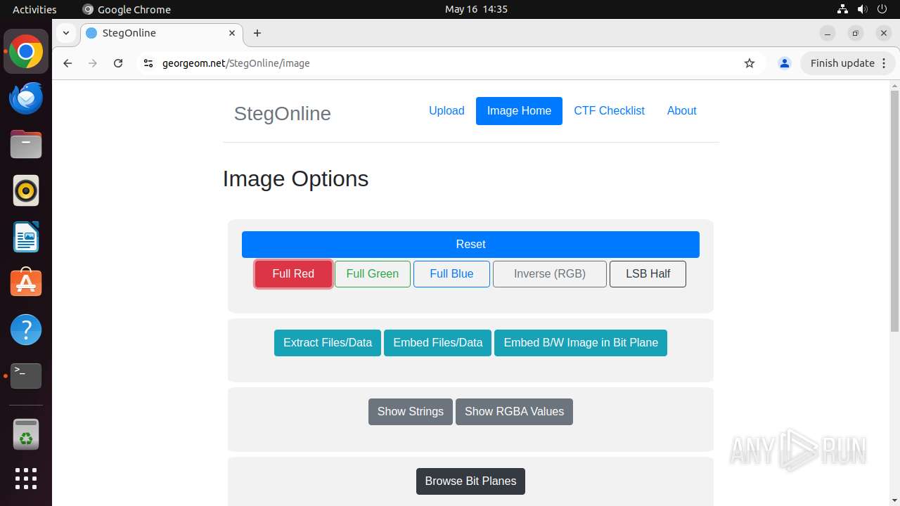Click the Finish update button
The height and width of the screenshot is (506, 900).
click(x=849, y=63)
